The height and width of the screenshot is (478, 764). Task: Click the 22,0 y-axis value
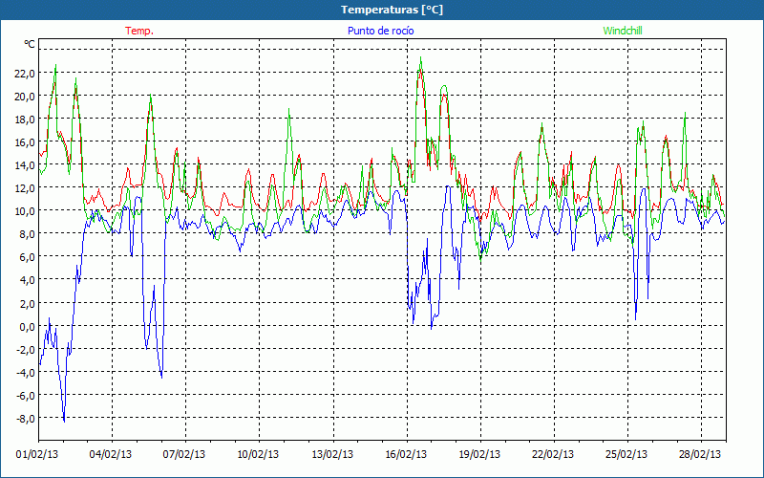click(25, 73)
